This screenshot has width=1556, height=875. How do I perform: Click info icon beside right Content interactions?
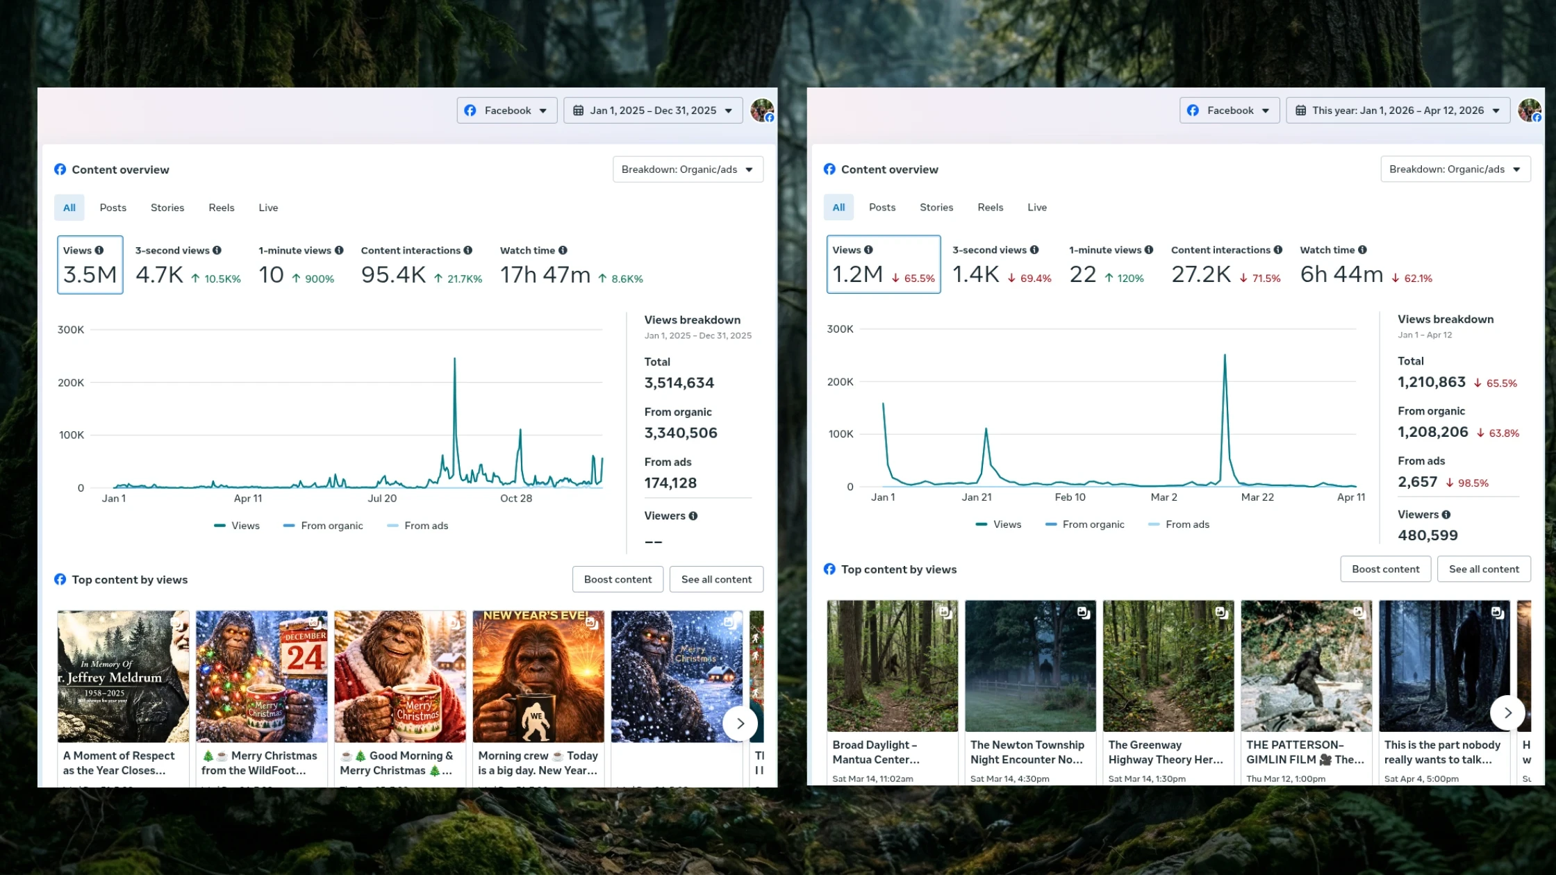[1278, 250]
